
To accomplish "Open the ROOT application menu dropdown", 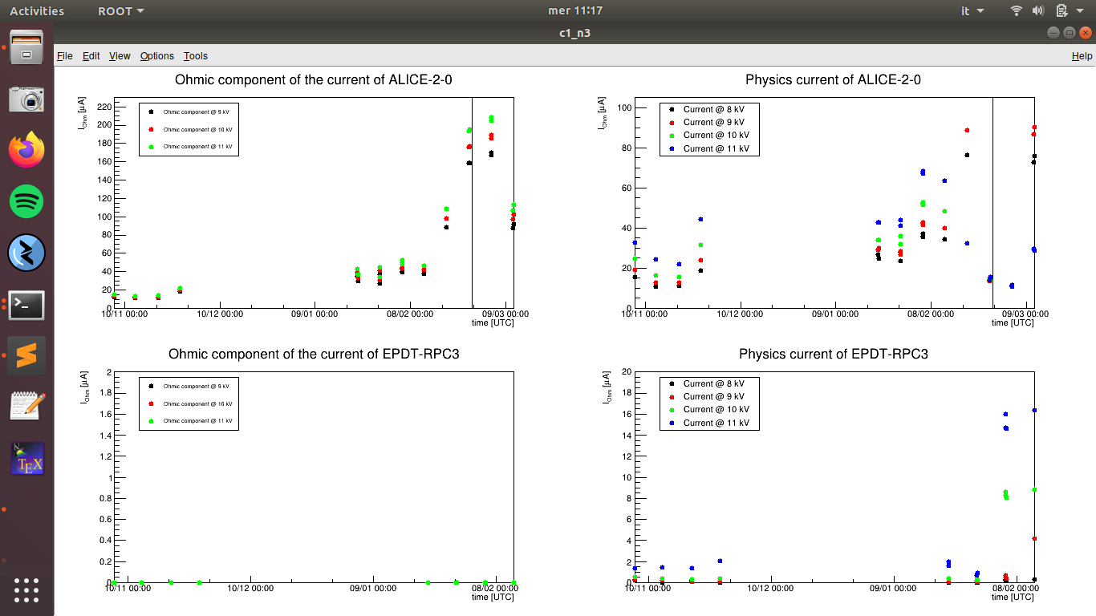I will tap(121, 10).
